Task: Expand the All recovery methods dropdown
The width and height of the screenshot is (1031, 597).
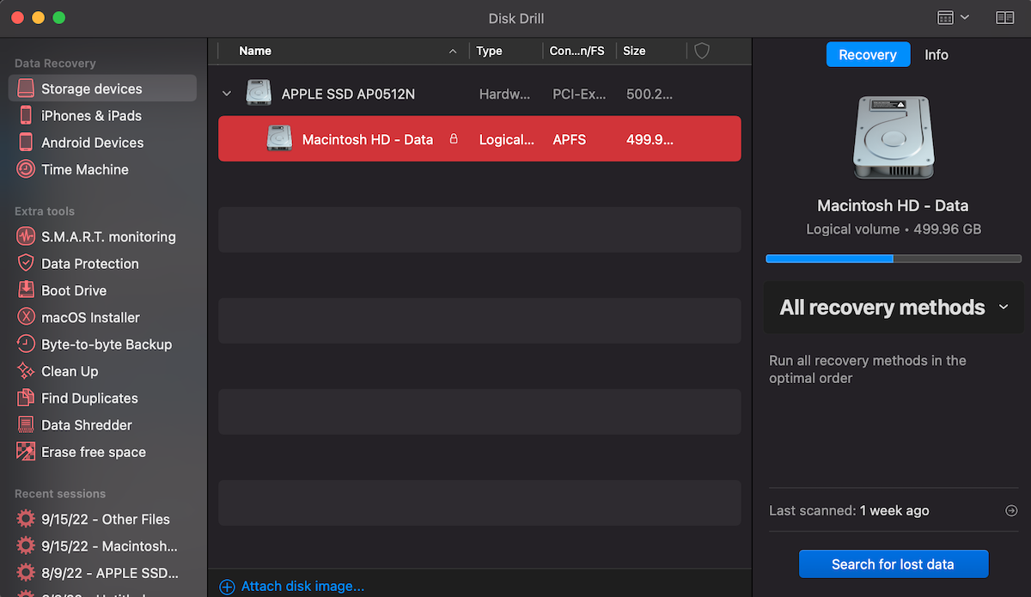Action: click(x=894, y=308)
